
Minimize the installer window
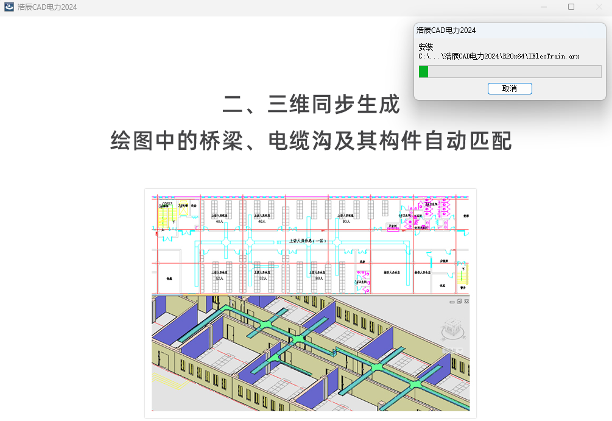click(x=544, y=7)
